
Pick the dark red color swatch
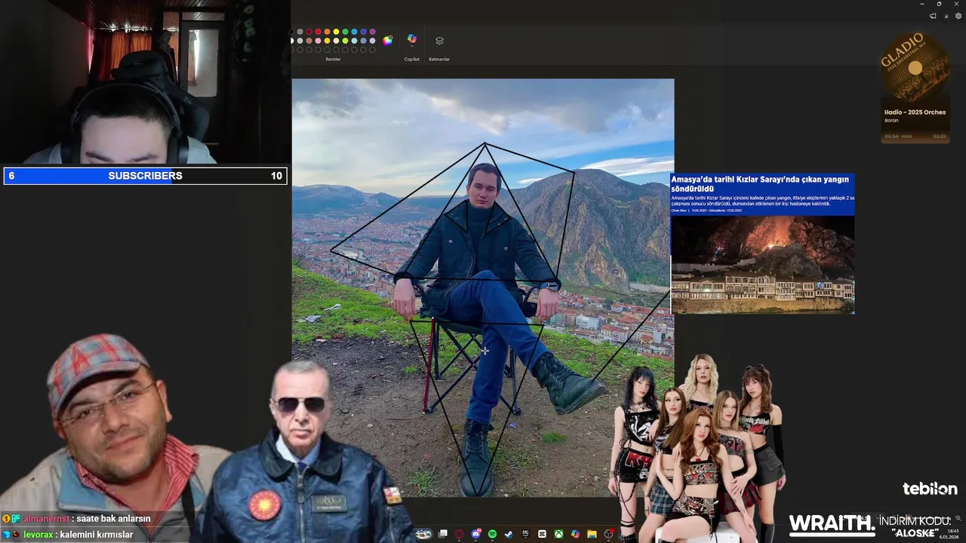309,32
